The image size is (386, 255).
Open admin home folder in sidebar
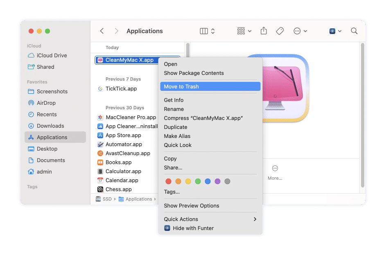pyautogui.click(x=56, y=172)
